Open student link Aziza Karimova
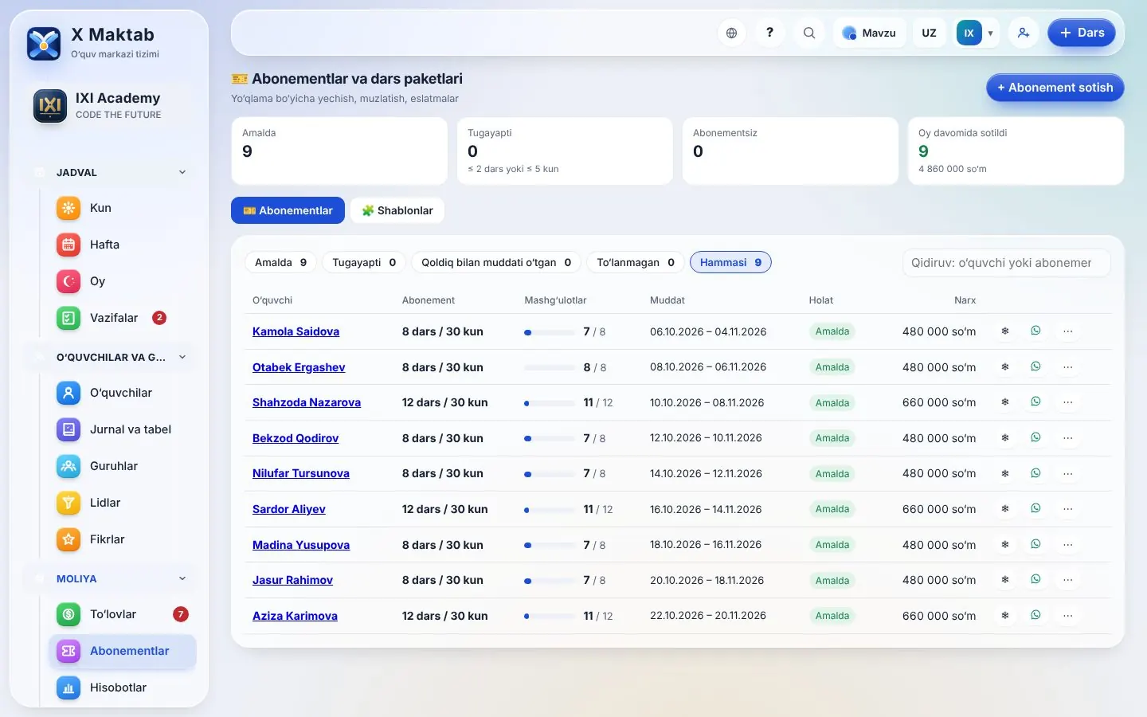This screenshot has width=1147, height=717. pos(295,616)
